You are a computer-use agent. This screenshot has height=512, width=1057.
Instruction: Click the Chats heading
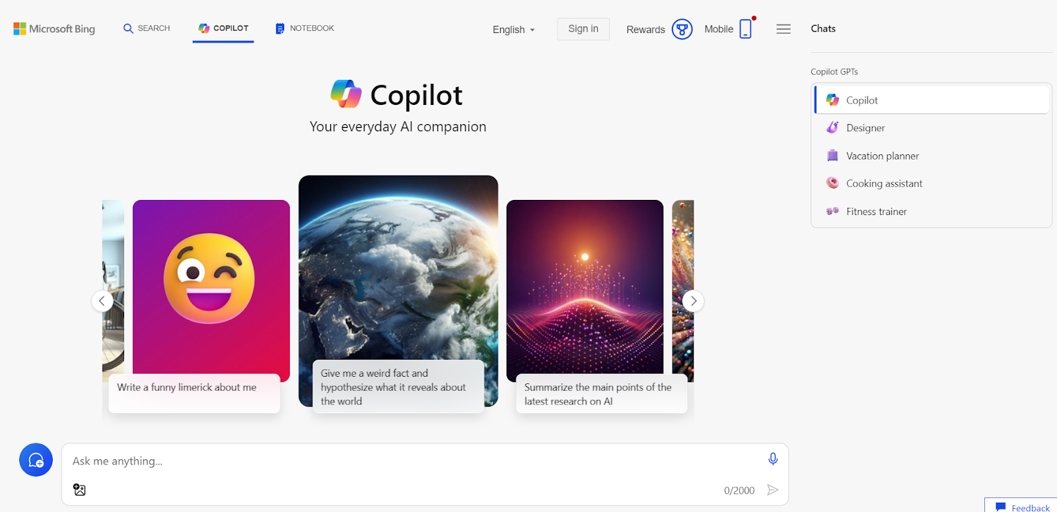[823, 28]
